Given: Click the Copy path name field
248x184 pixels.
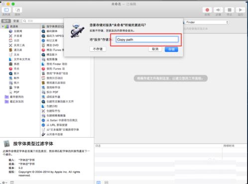Looking at the screenshot, I should click(147, 39).
